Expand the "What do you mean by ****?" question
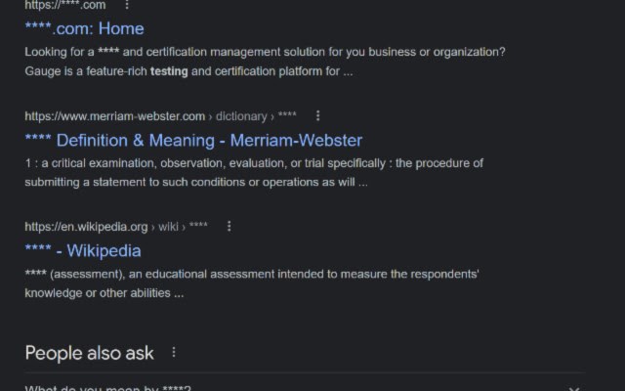Image resolution: width=625 pixels, height=391 pixels. 107,388
